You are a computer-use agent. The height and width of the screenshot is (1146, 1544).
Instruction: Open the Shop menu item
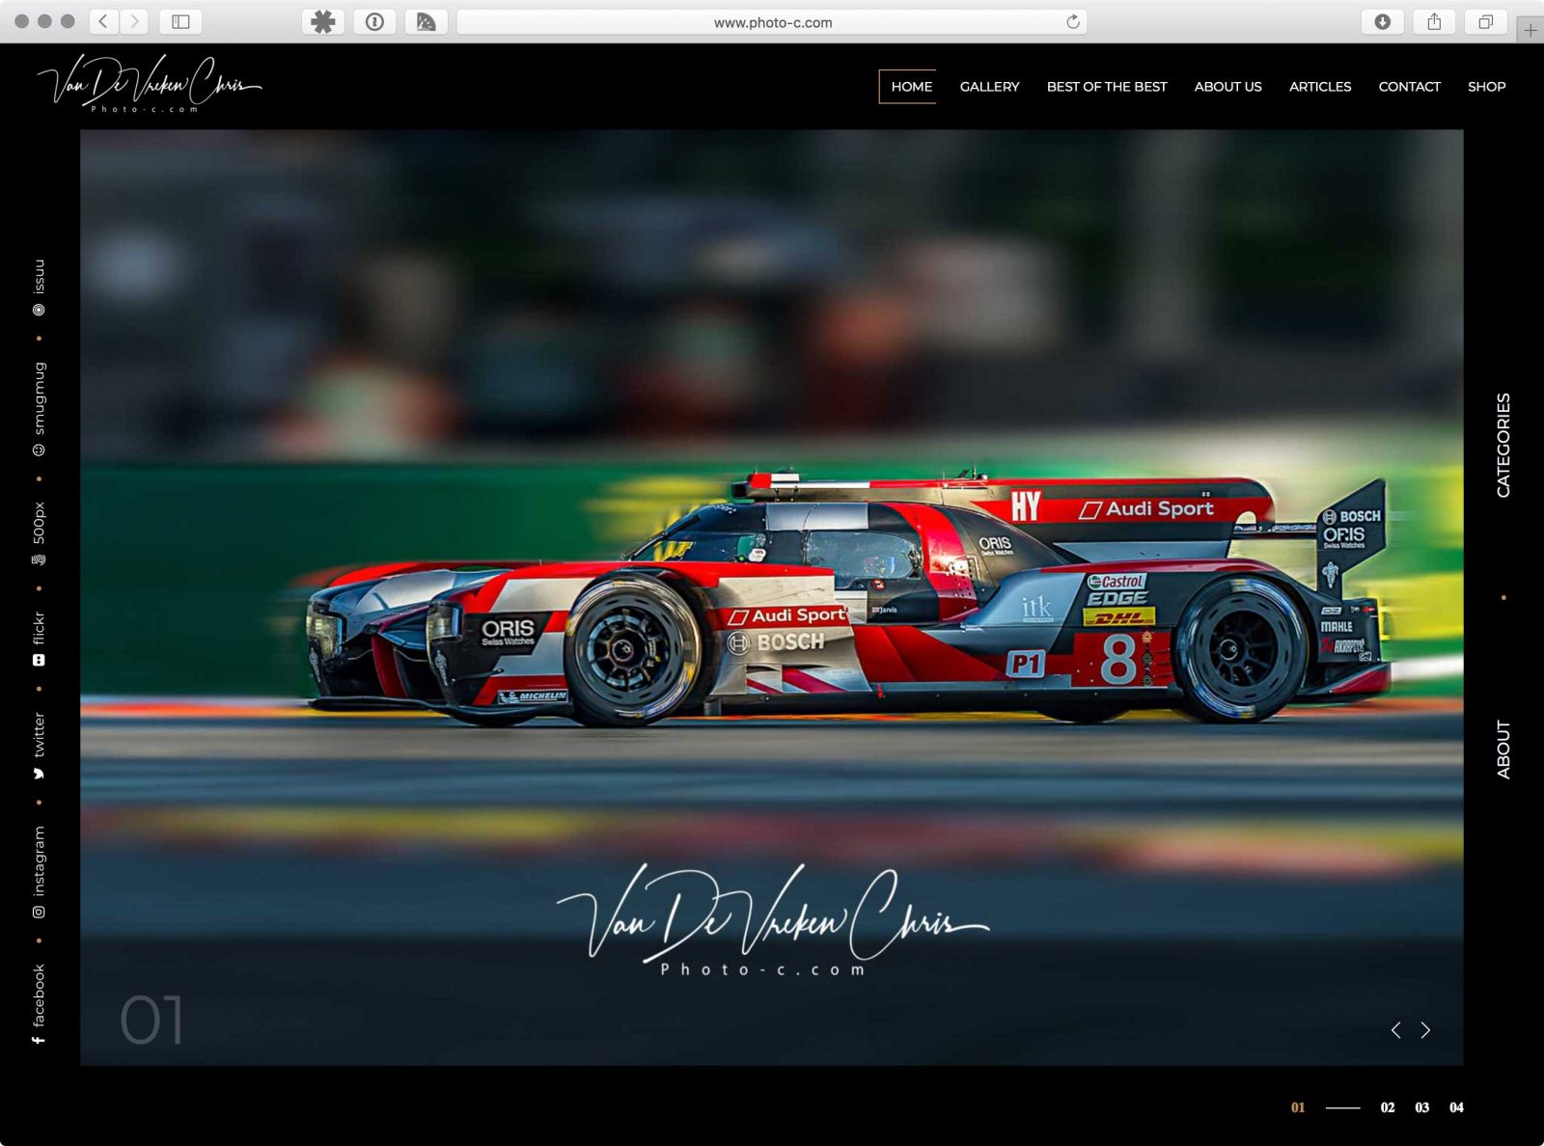pyautogui.click(x=1486, y=86)
